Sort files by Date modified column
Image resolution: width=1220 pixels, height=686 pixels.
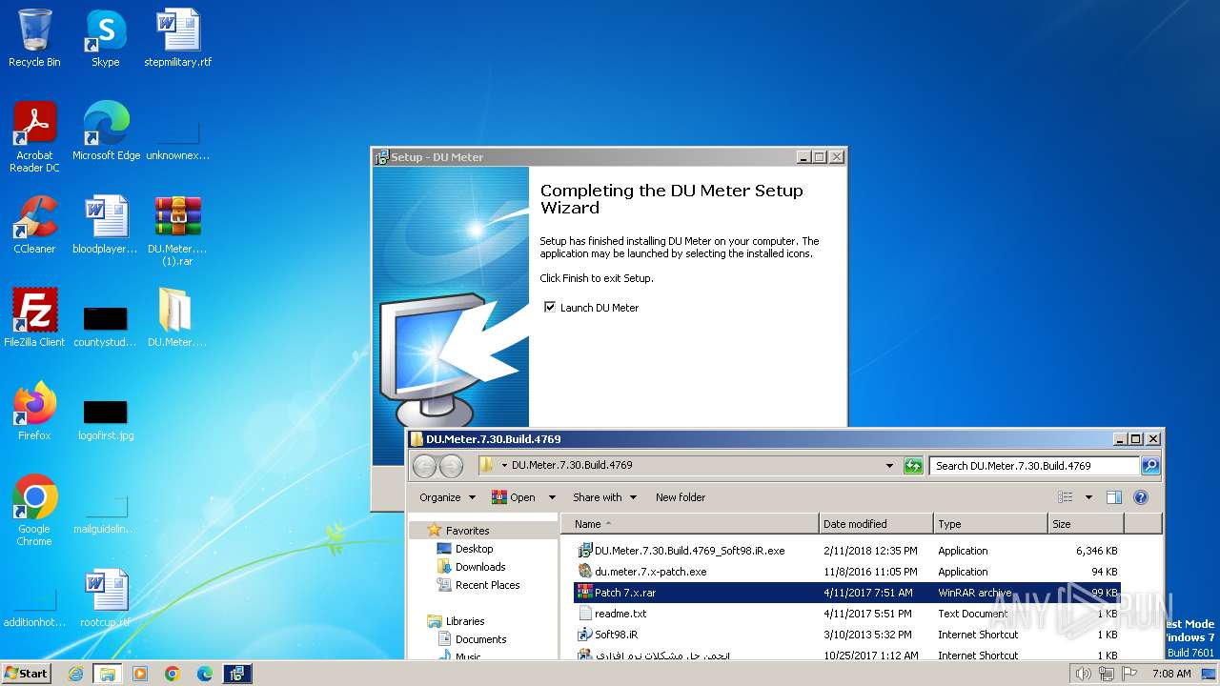point(876,524)
